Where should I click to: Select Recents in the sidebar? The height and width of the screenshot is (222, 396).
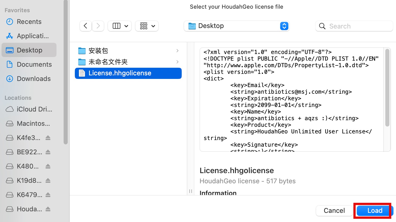pyautogui.click(x=29, y=22)
